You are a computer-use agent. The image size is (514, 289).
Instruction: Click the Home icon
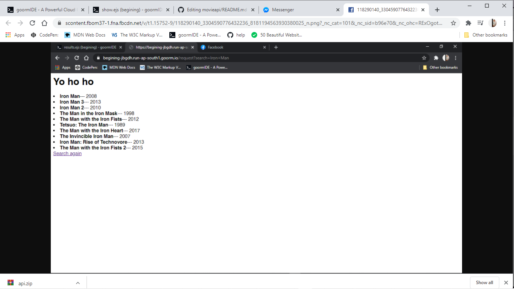tap(44, 23)
